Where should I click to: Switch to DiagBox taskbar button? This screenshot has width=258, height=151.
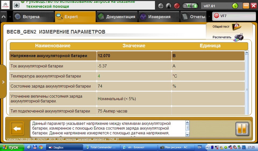tap(64, 148)
